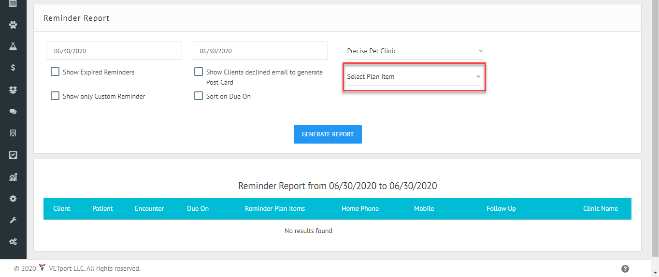This screenshot has height=277, width=659.
Task: Open the multiple gears configuration icon
Action: tap(13, 242)
